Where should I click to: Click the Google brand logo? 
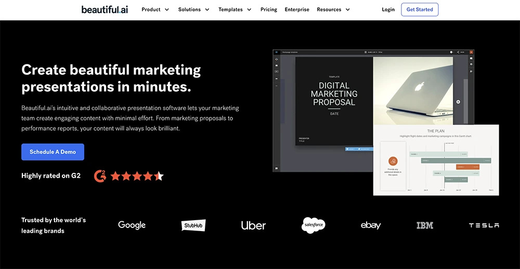tap(132, 225)
